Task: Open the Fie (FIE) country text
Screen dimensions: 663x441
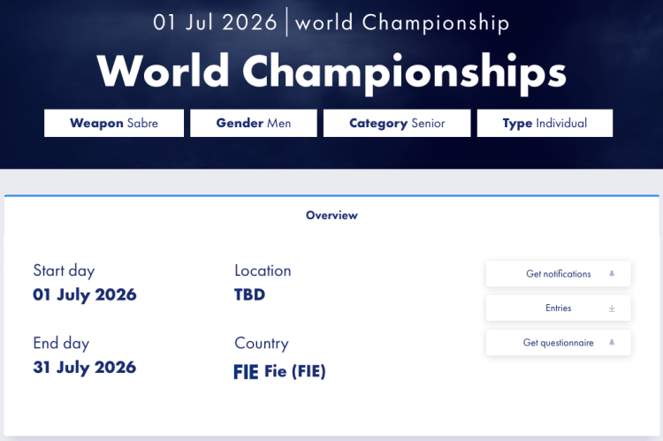Action: 295,372
